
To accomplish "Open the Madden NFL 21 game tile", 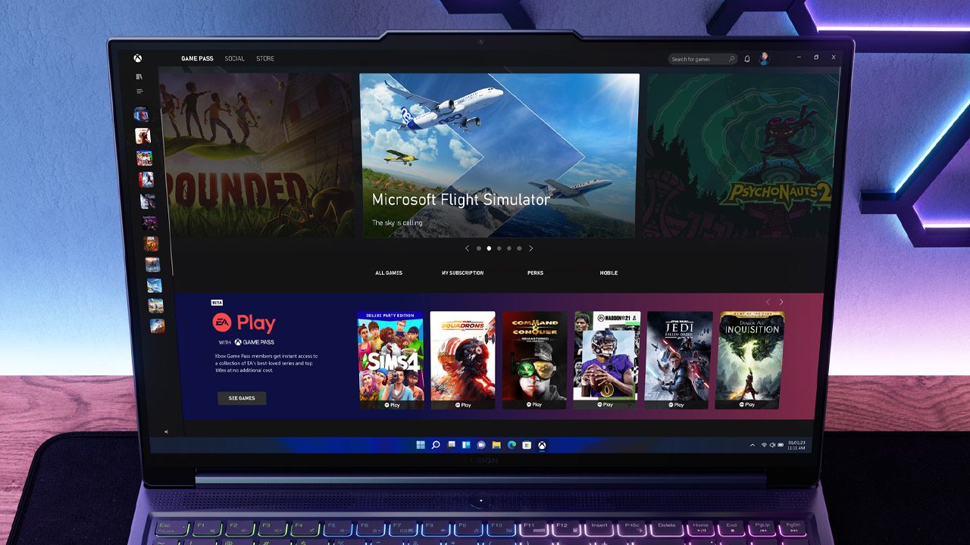I will point(606,360).
